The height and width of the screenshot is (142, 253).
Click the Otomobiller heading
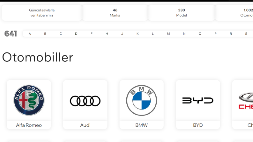click(x=38, y=57)
